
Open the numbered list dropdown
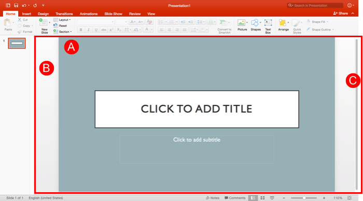point(177,22)
